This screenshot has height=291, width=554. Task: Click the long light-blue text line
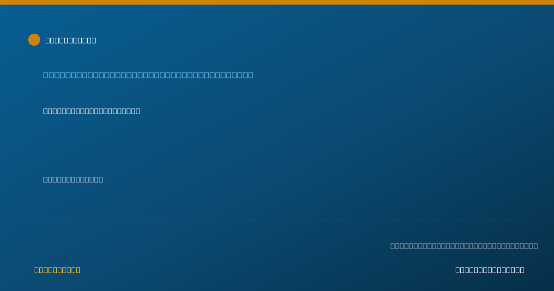[148, 75]
